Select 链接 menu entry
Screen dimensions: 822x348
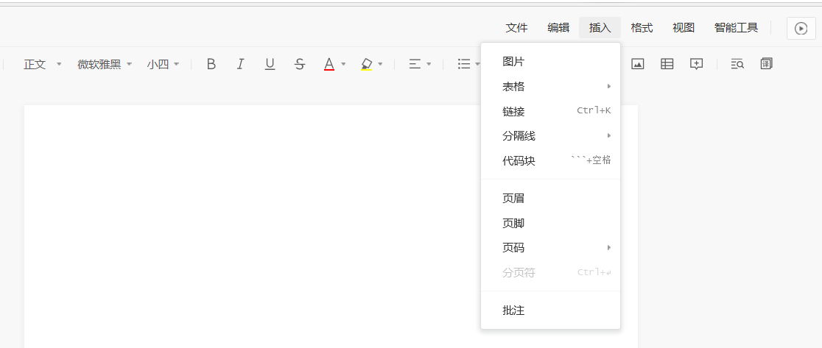[x=550, y=112]
